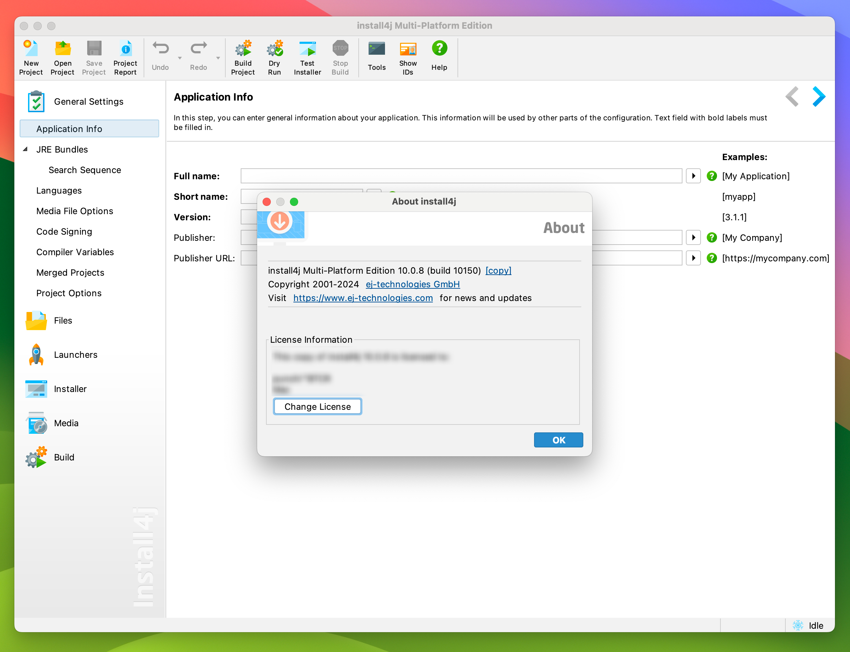
Task: Select Search Sequence in the sidebar
Action: click(x=84, y=170)
